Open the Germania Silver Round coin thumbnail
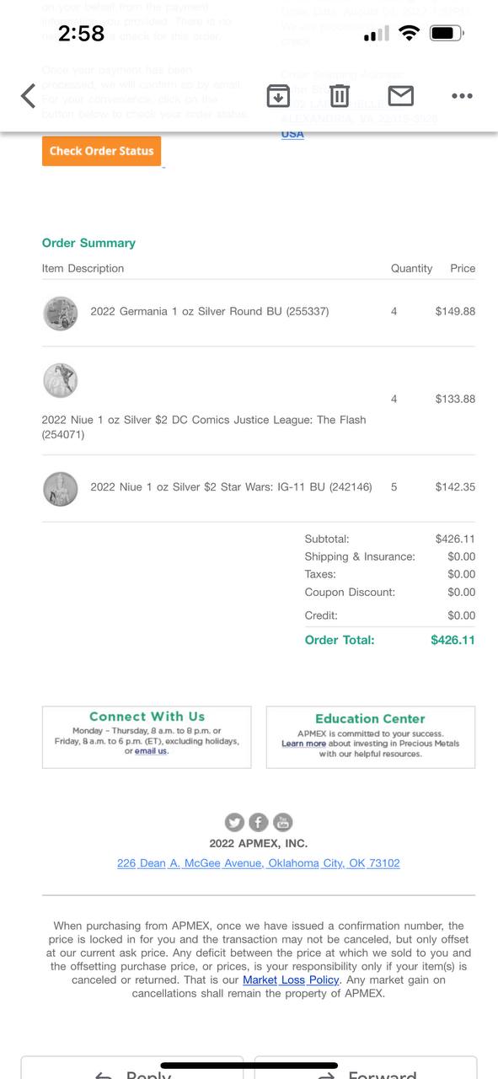The width and height of the screenshot is (498, 1079). pyautogui.click(x=61, y=313)
